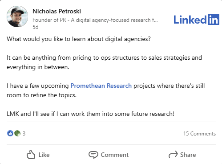Click the LMK future research sentence
222x164 pixels.
click(90, 114)
